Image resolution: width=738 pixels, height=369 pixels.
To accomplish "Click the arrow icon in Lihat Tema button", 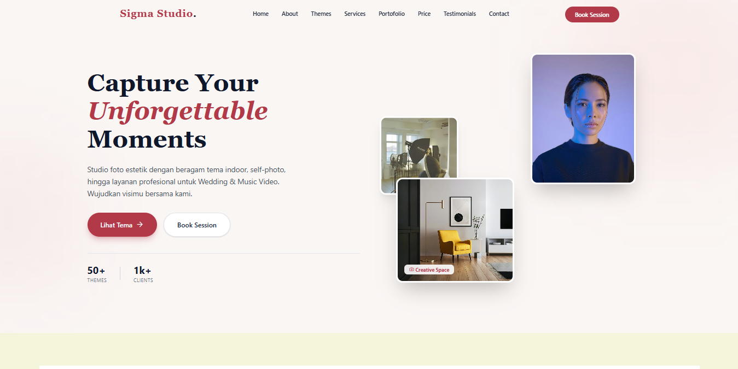I will coord(140,225).
